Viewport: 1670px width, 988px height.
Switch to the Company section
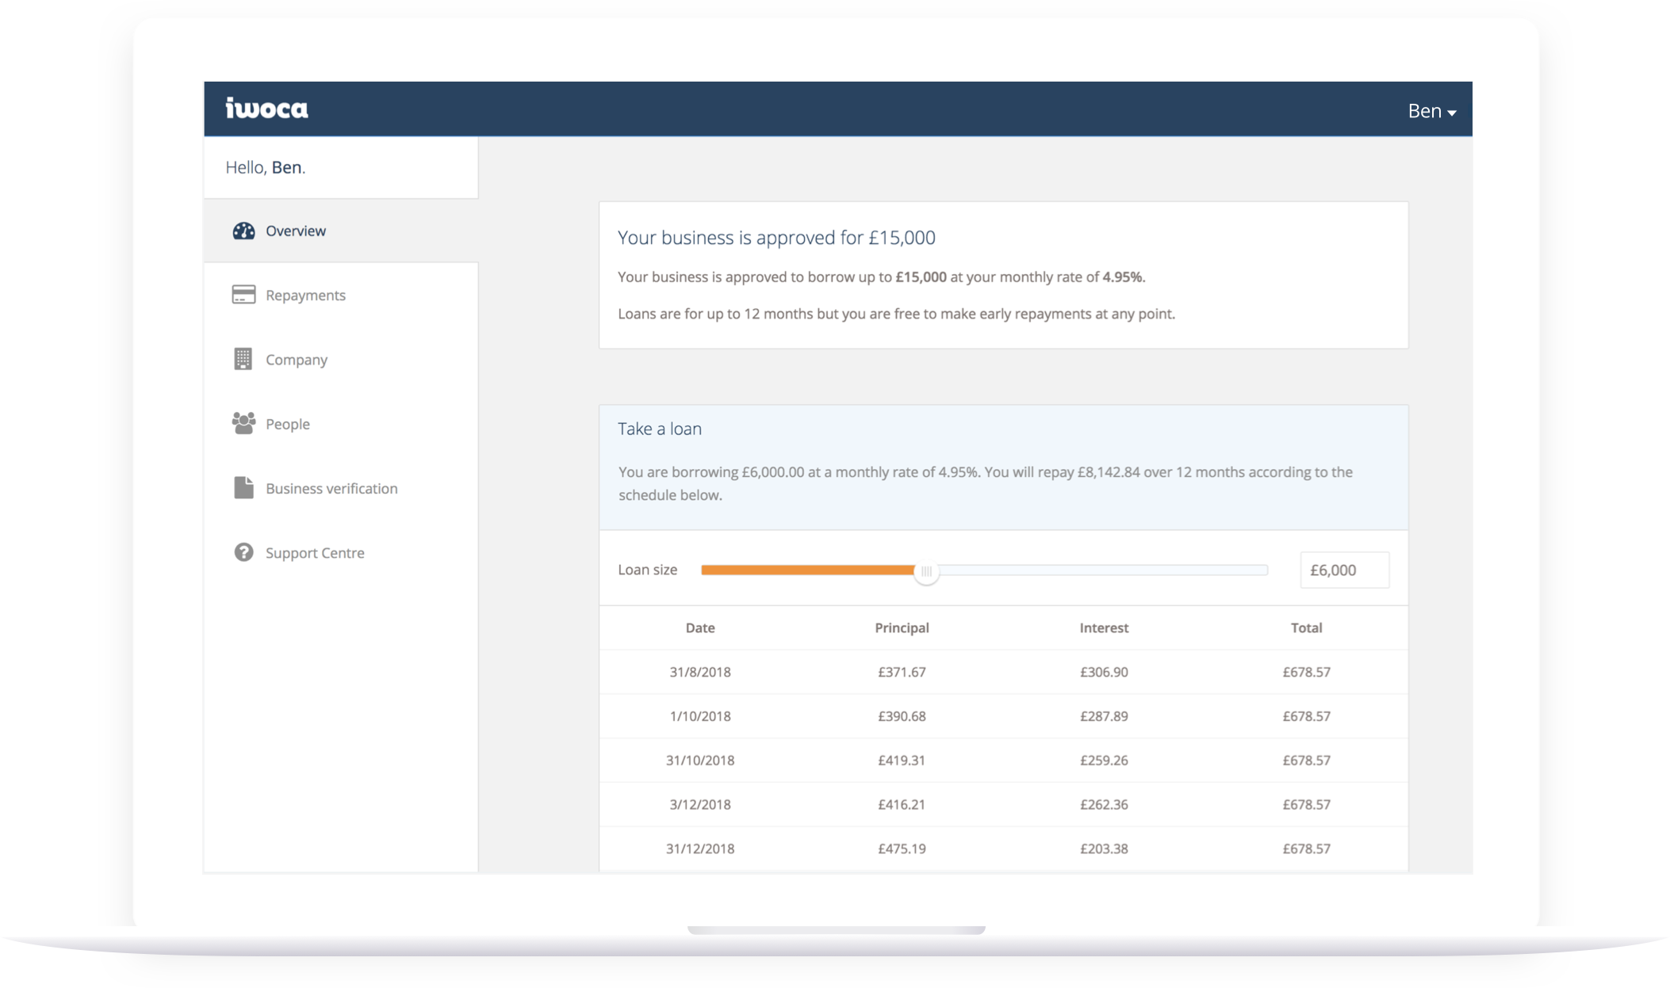[x=296, y=359]
